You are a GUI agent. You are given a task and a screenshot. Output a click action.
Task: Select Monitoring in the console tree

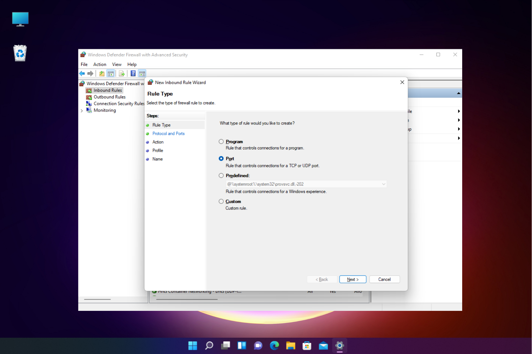point(105,110)
